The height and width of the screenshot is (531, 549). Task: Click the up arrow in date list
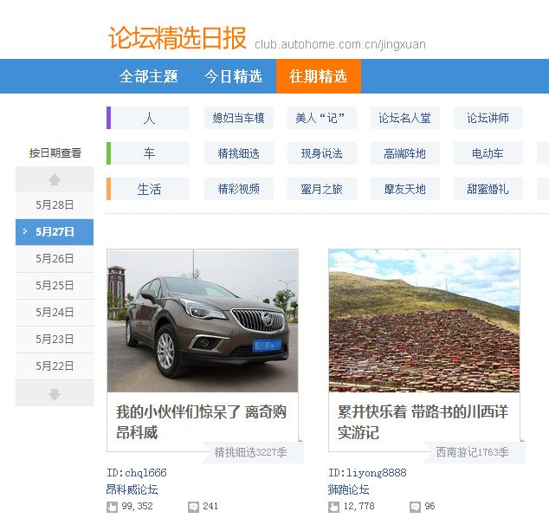(55, 179)
